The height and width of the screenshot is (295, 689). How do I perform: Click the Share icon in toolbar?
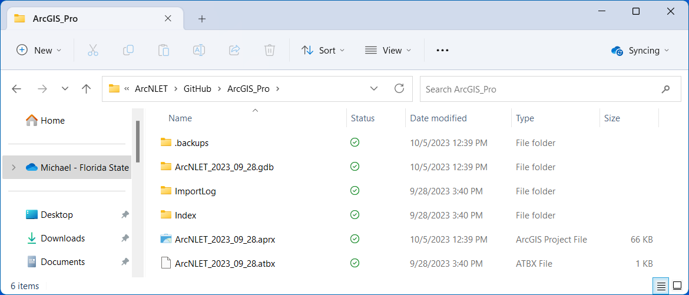click(x=234, y=50)
